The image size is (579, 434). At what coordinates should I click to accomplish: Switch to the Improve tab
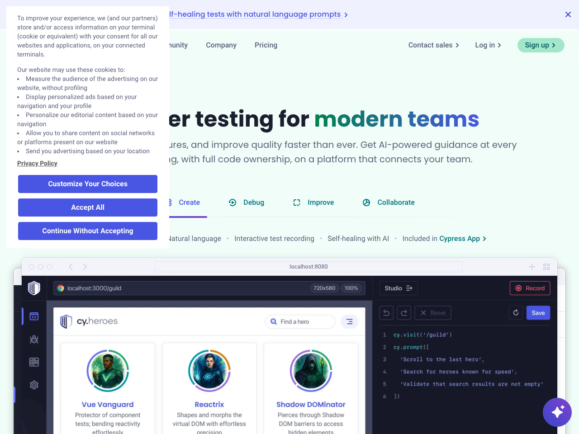(314, 203)
